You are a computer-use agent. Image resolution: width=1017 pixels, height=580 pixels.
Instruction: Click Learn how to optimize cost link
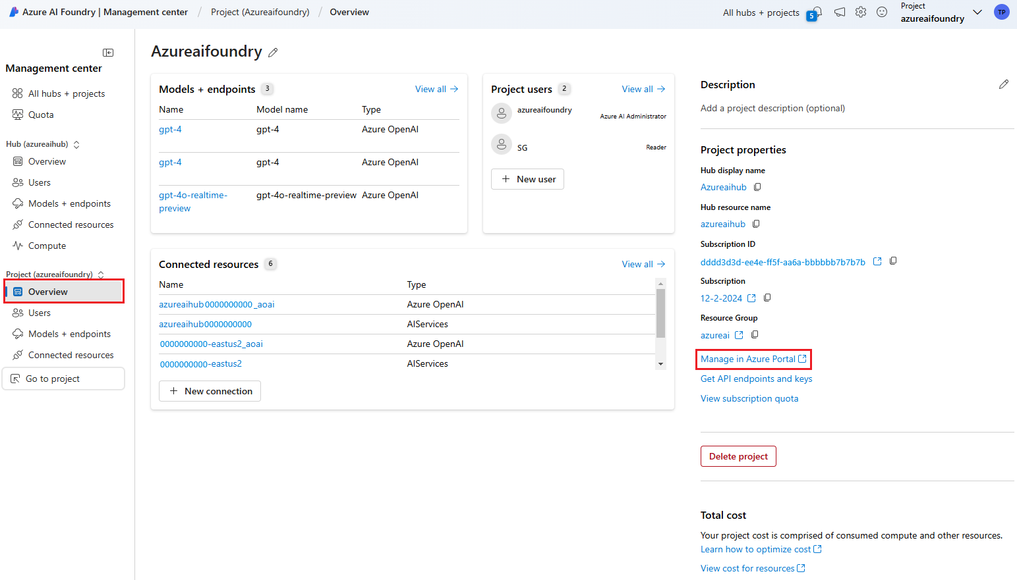pyautogui.click(x=761, y=549)
